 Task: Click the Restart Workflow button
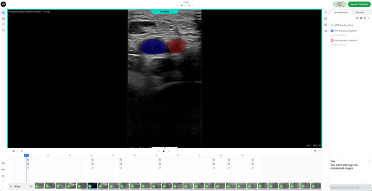click(x=359, y=4)
